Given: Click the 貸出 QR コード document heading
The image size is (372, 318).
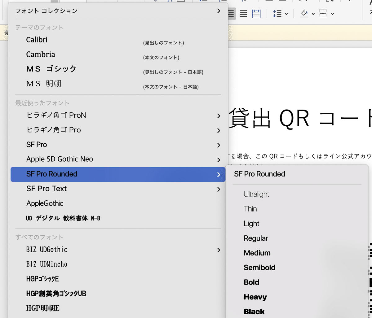Looking at the screenshot, I should tap(300, 118).
